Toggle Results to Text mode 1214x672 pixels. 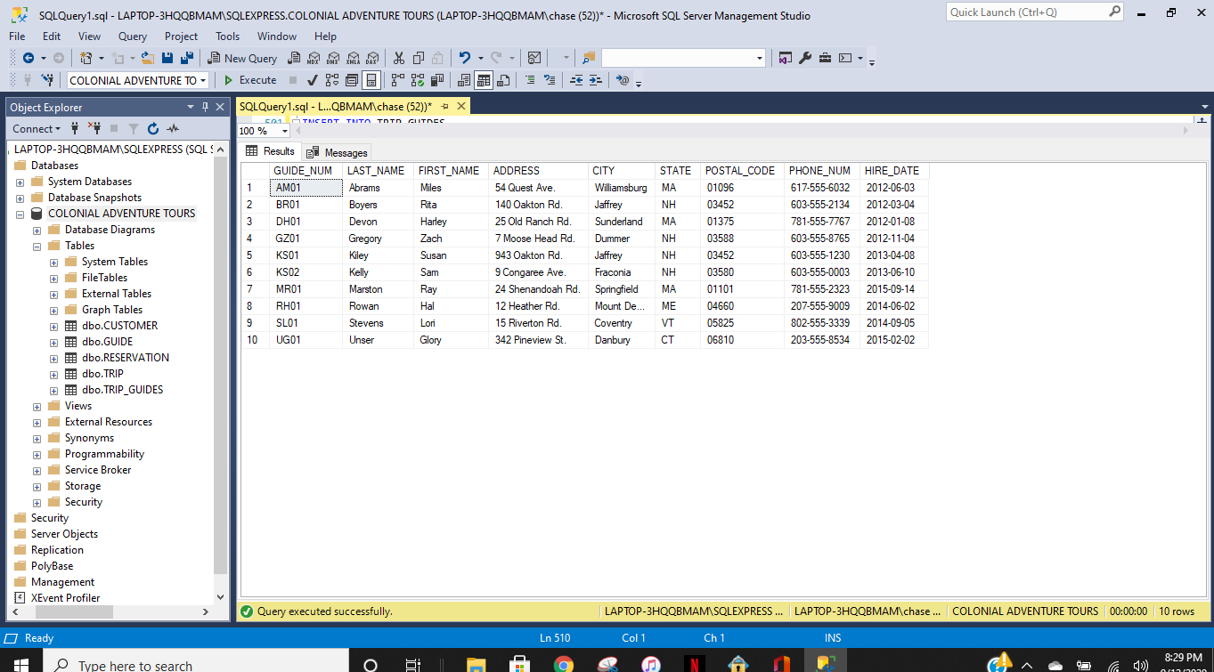[x=464, y=80]
